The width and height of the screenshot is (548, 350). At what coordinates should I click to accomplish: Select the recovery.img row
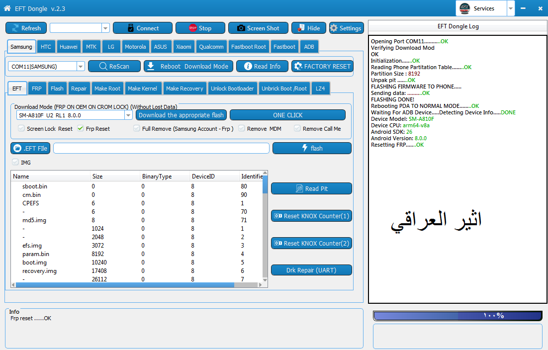point(137,271)
